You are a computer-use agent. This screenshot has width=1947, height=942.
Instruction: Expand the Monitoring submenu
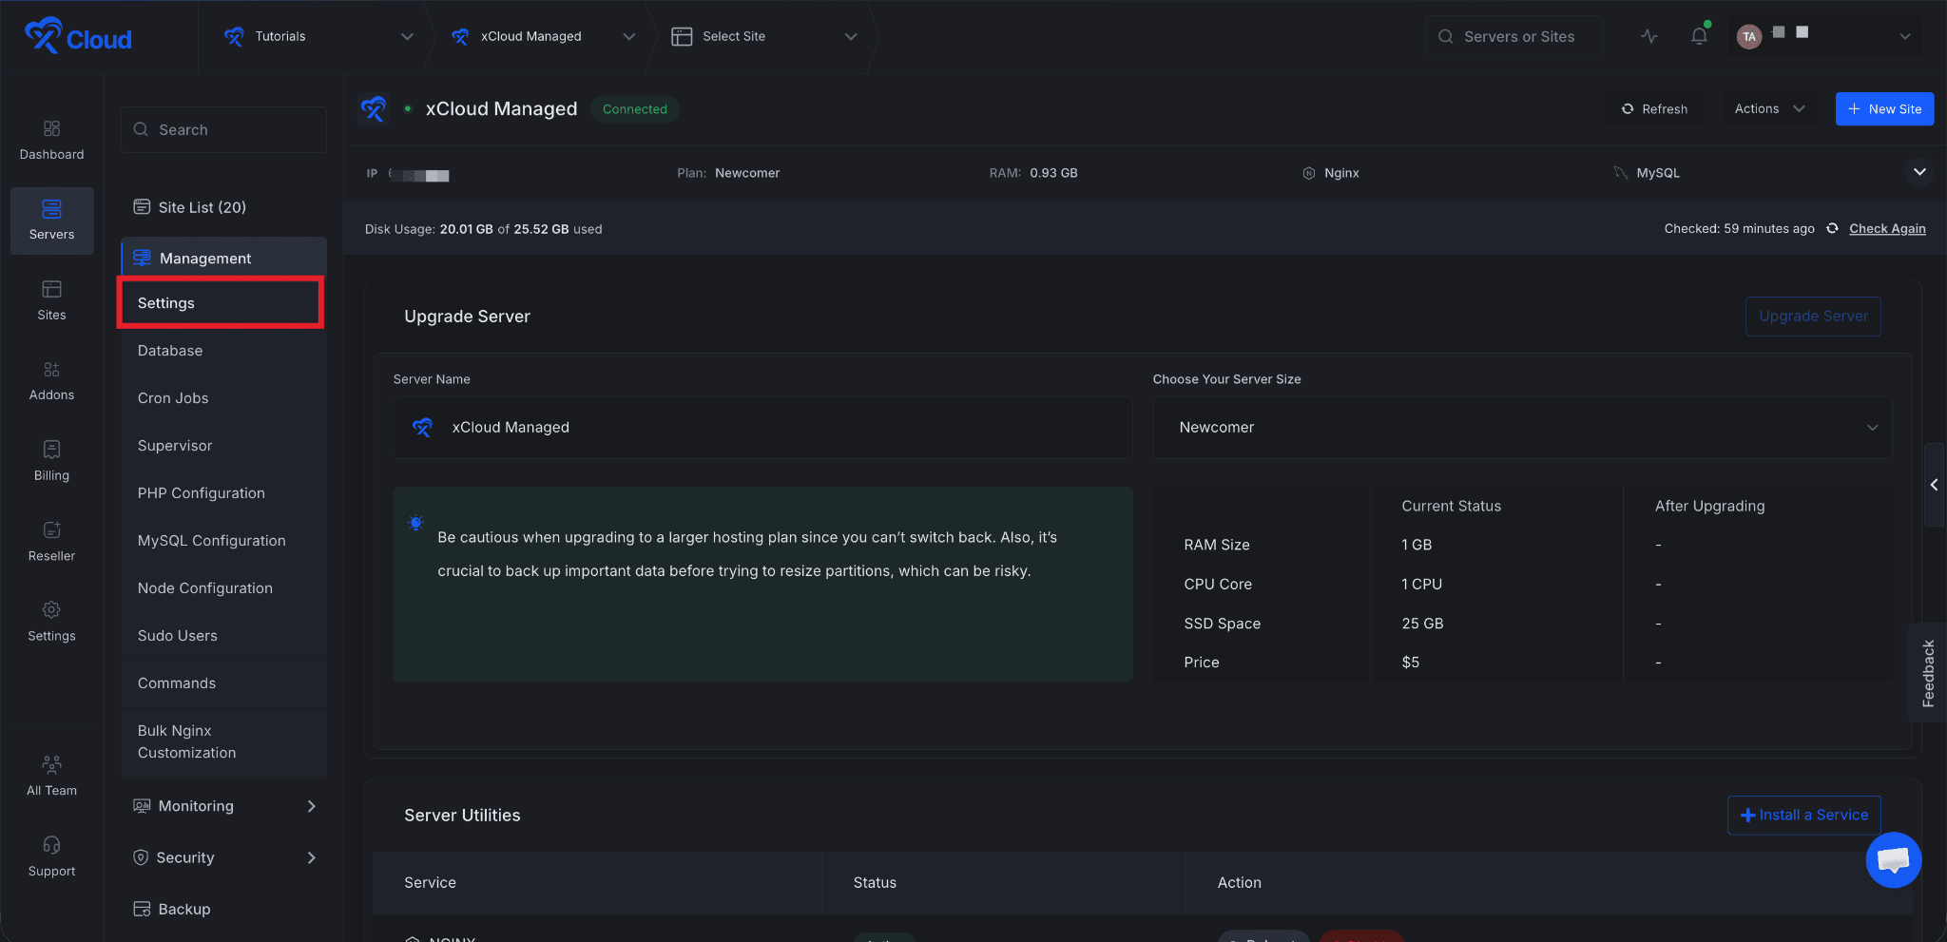click(224, 806)
